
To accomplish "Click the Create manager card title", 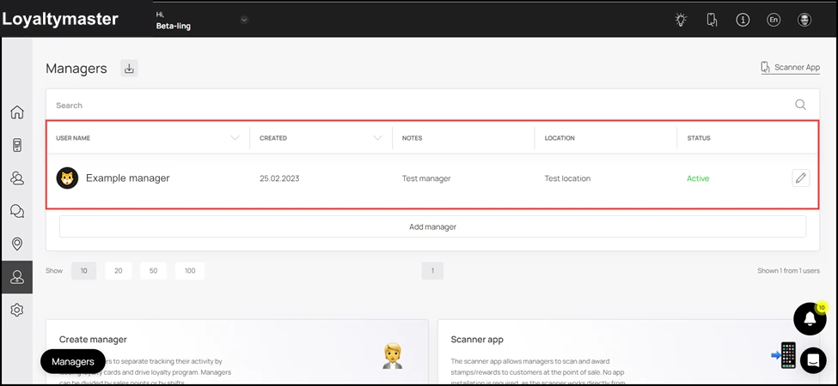I will pos(93,340).
